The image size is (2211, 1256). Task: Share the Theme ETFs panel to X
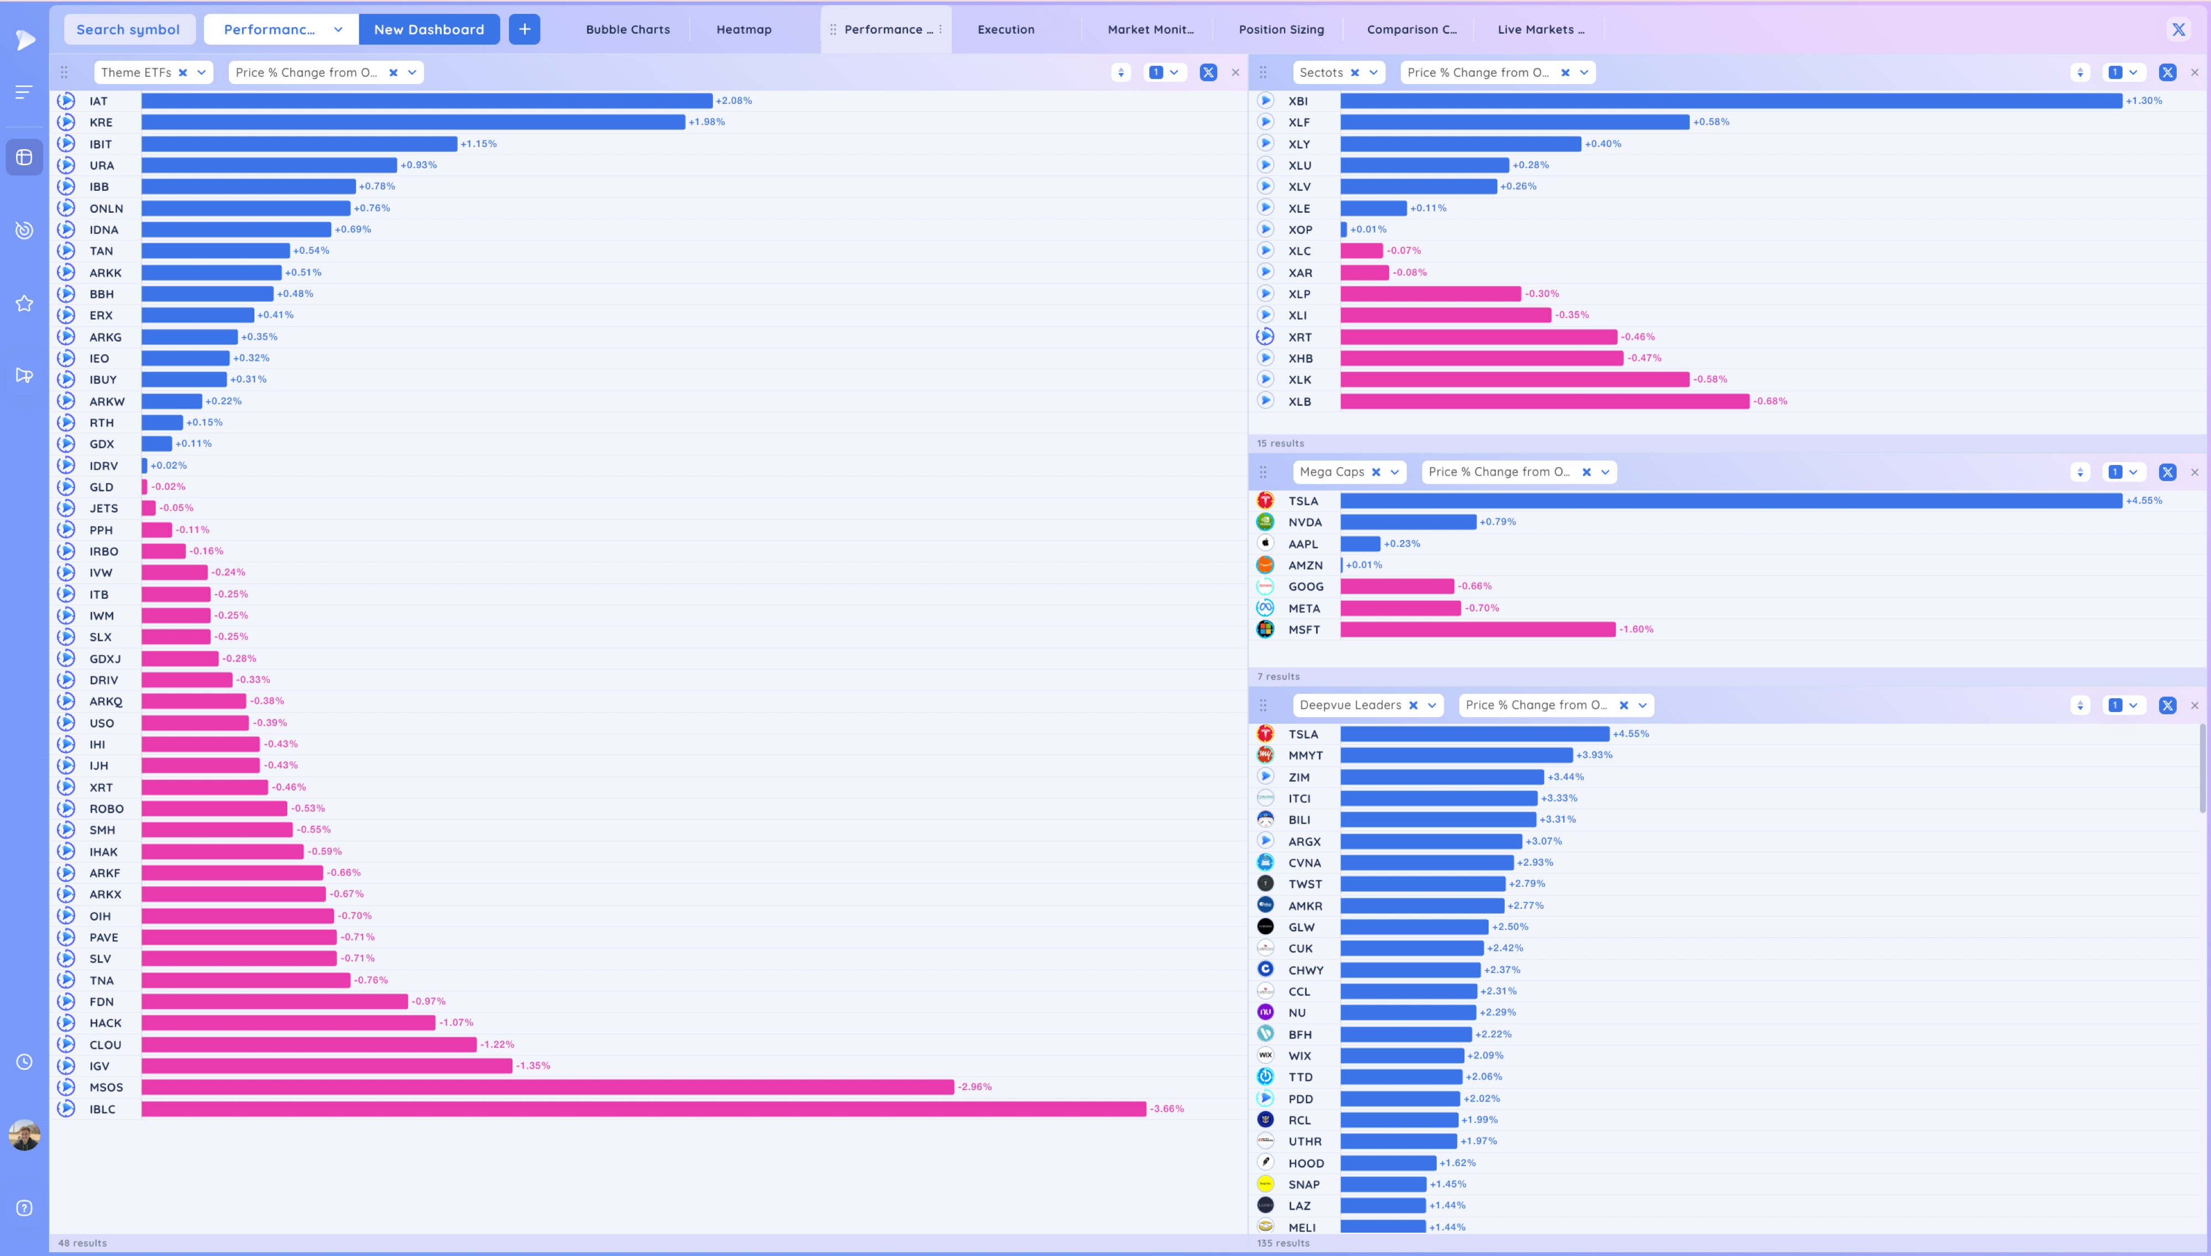pyautogui.click(x=1208, y=72)
